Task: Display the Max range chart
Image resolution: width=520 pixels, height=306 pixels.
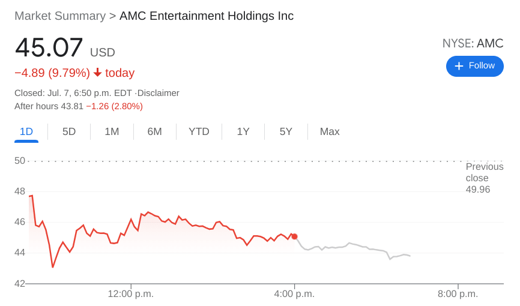Action: click(x=330, y=131)
